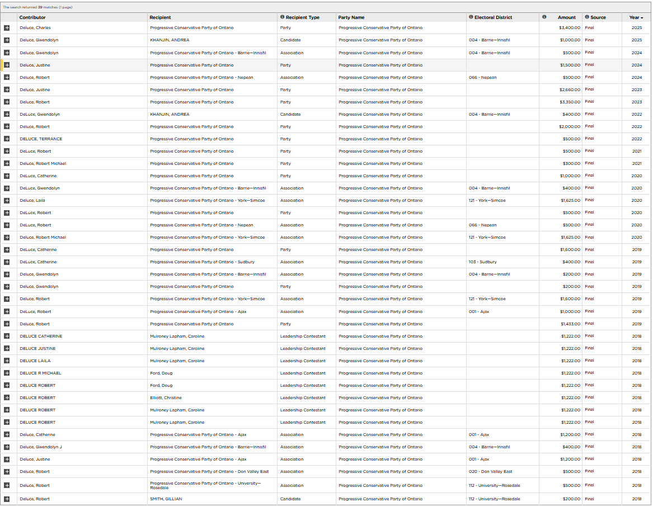Image resolution: width=653 pixels, height=507 pixels.
Task: Expand the DELUCE R MICHAEL row
Action: 7,373
